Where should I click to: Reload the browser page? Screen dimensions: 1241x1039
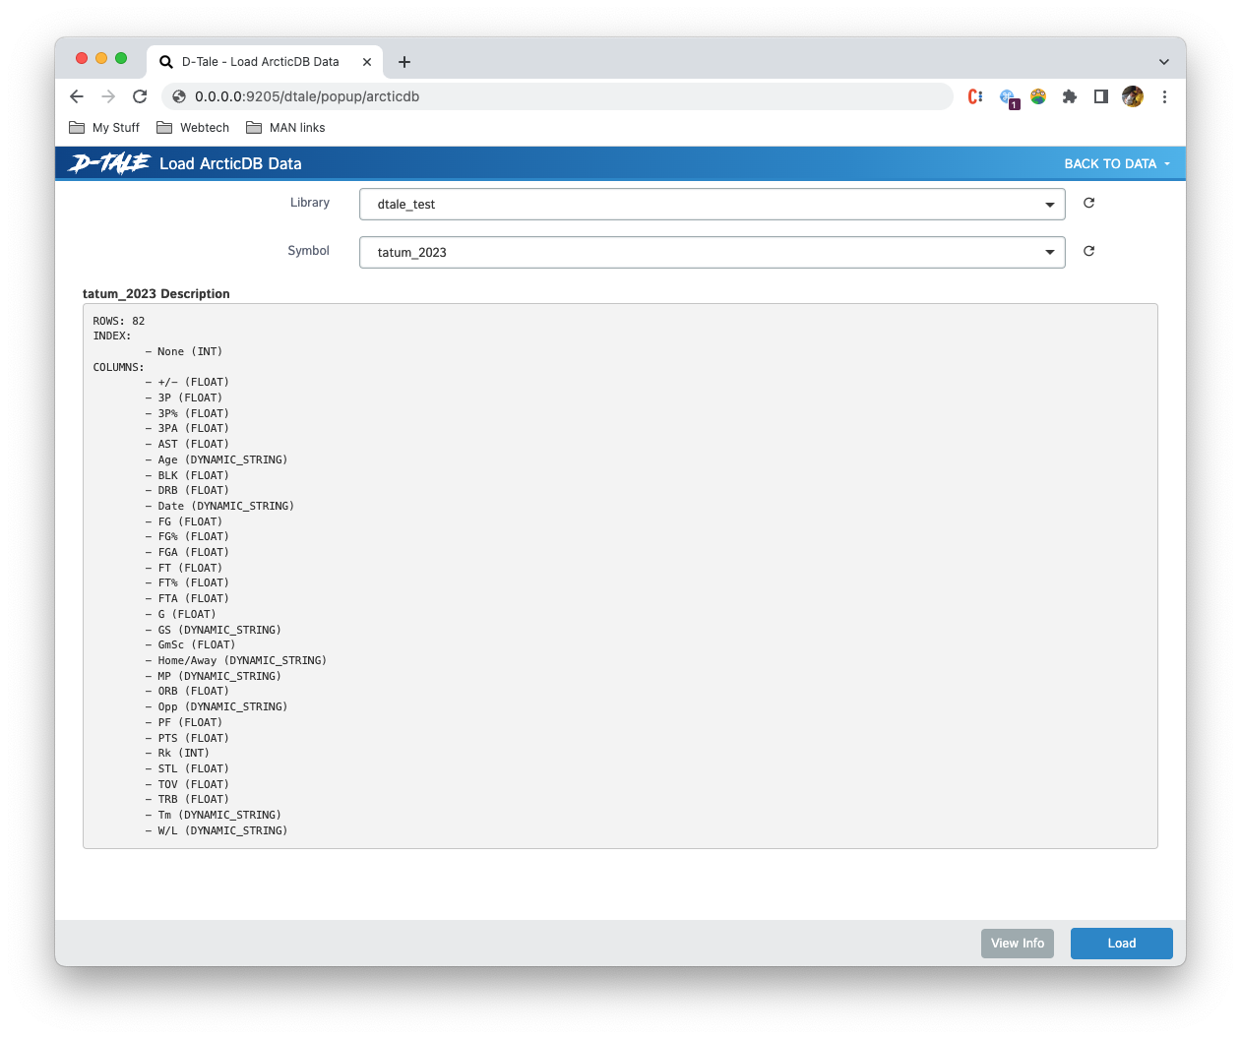coord(140,96)
